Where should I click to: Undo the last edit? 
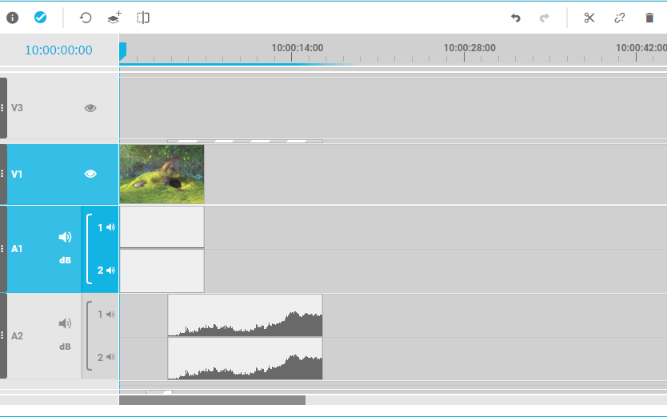(x=516, y=18)
